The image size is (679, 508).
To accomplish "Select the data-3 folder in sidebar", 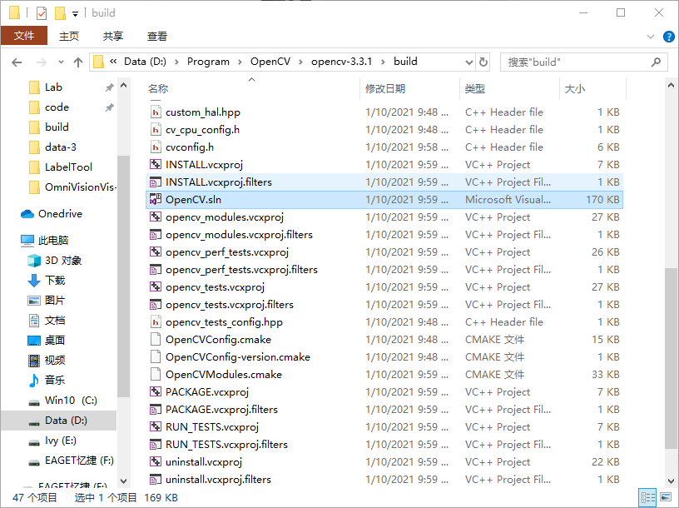I will coord(60,147).
